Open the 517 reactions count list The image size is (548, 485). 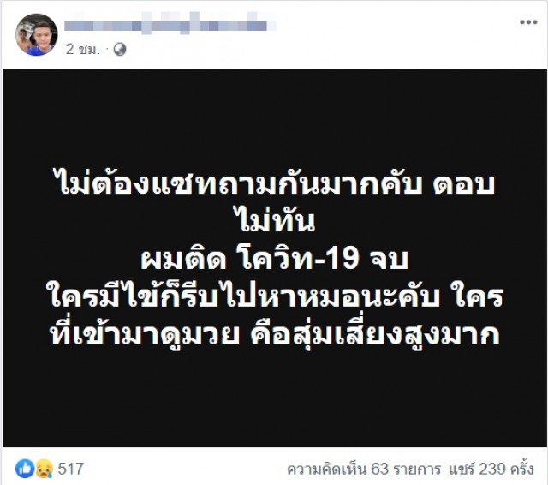[x=70, y=469]
